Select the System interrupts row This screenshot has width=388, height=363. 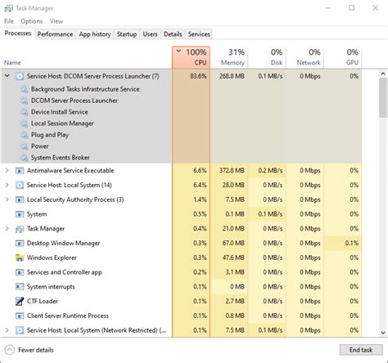[x=182, y=287]
